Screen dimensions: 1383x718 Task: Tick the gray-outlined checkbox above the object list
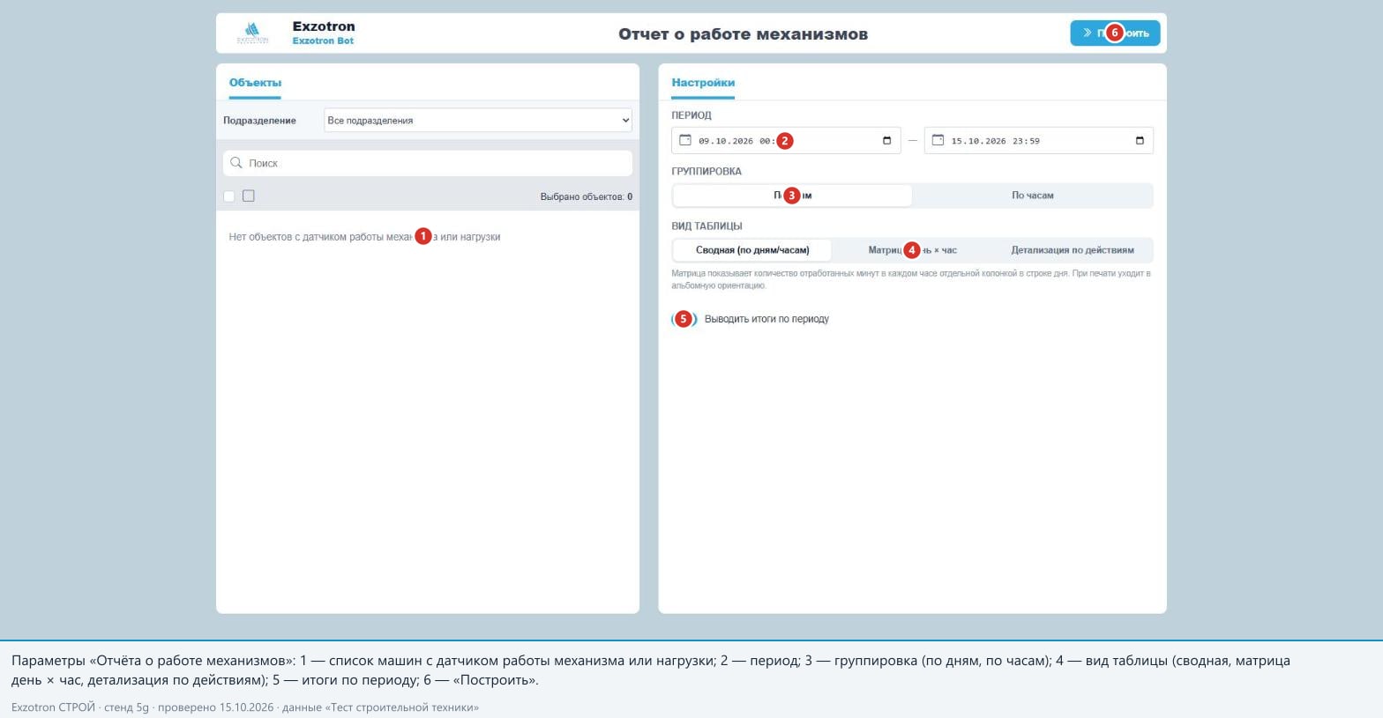[249, 196]
